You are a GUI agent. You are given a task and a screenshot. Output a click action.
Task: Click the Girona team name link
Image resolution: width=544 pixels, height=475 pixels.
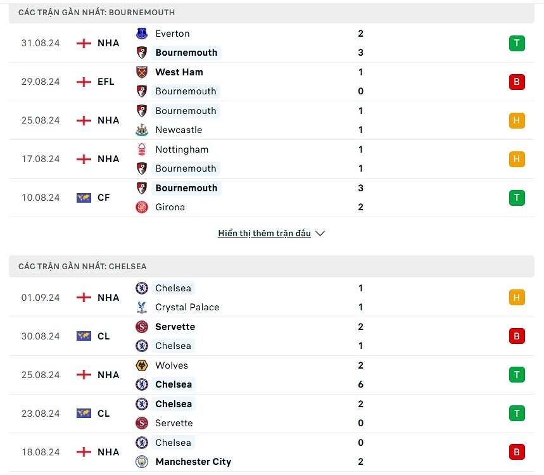[170, 207]
